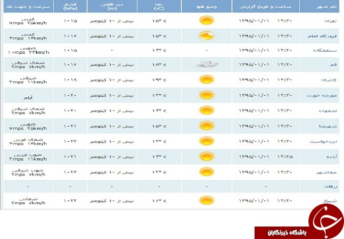Open the شهرضا city link
The width and height of the screenshot is (344, 239).
(x=328, y=126)
